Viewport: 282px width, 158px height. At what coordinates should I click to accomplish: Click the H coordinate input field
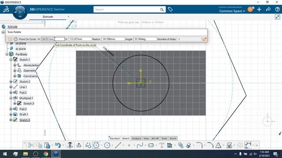[53, 39]
